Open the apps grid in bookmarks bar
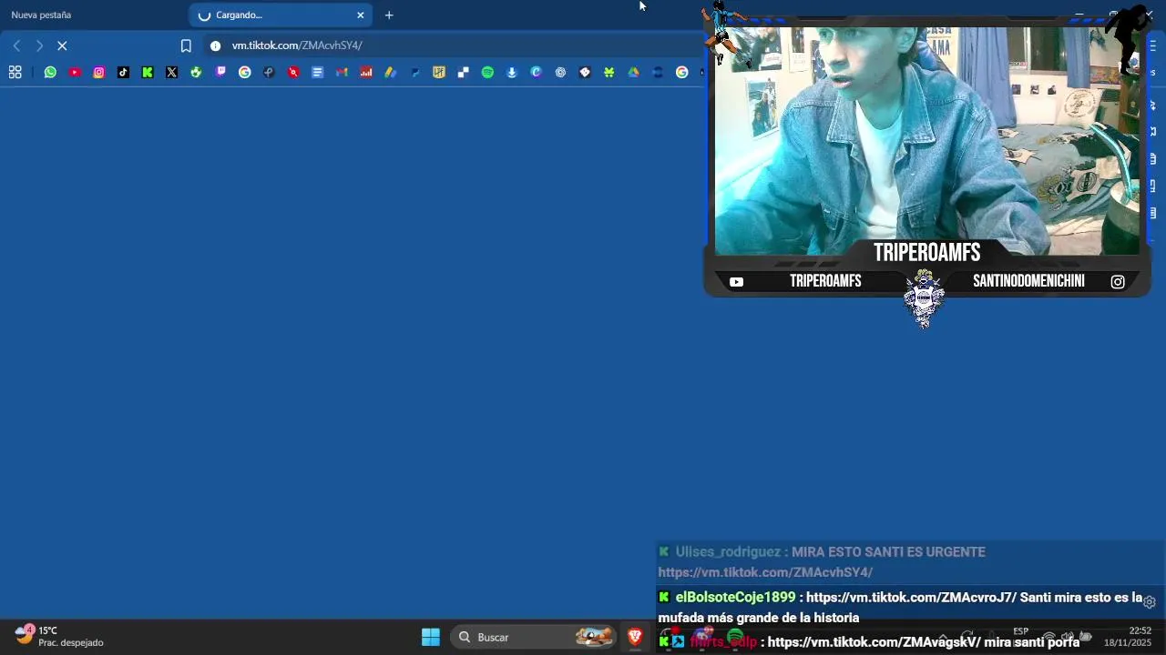 tap(15, 73)
